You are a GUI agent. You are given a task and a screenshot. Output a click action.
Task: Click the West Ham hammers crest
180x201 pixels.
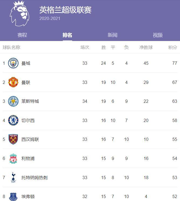coord(13,139)
